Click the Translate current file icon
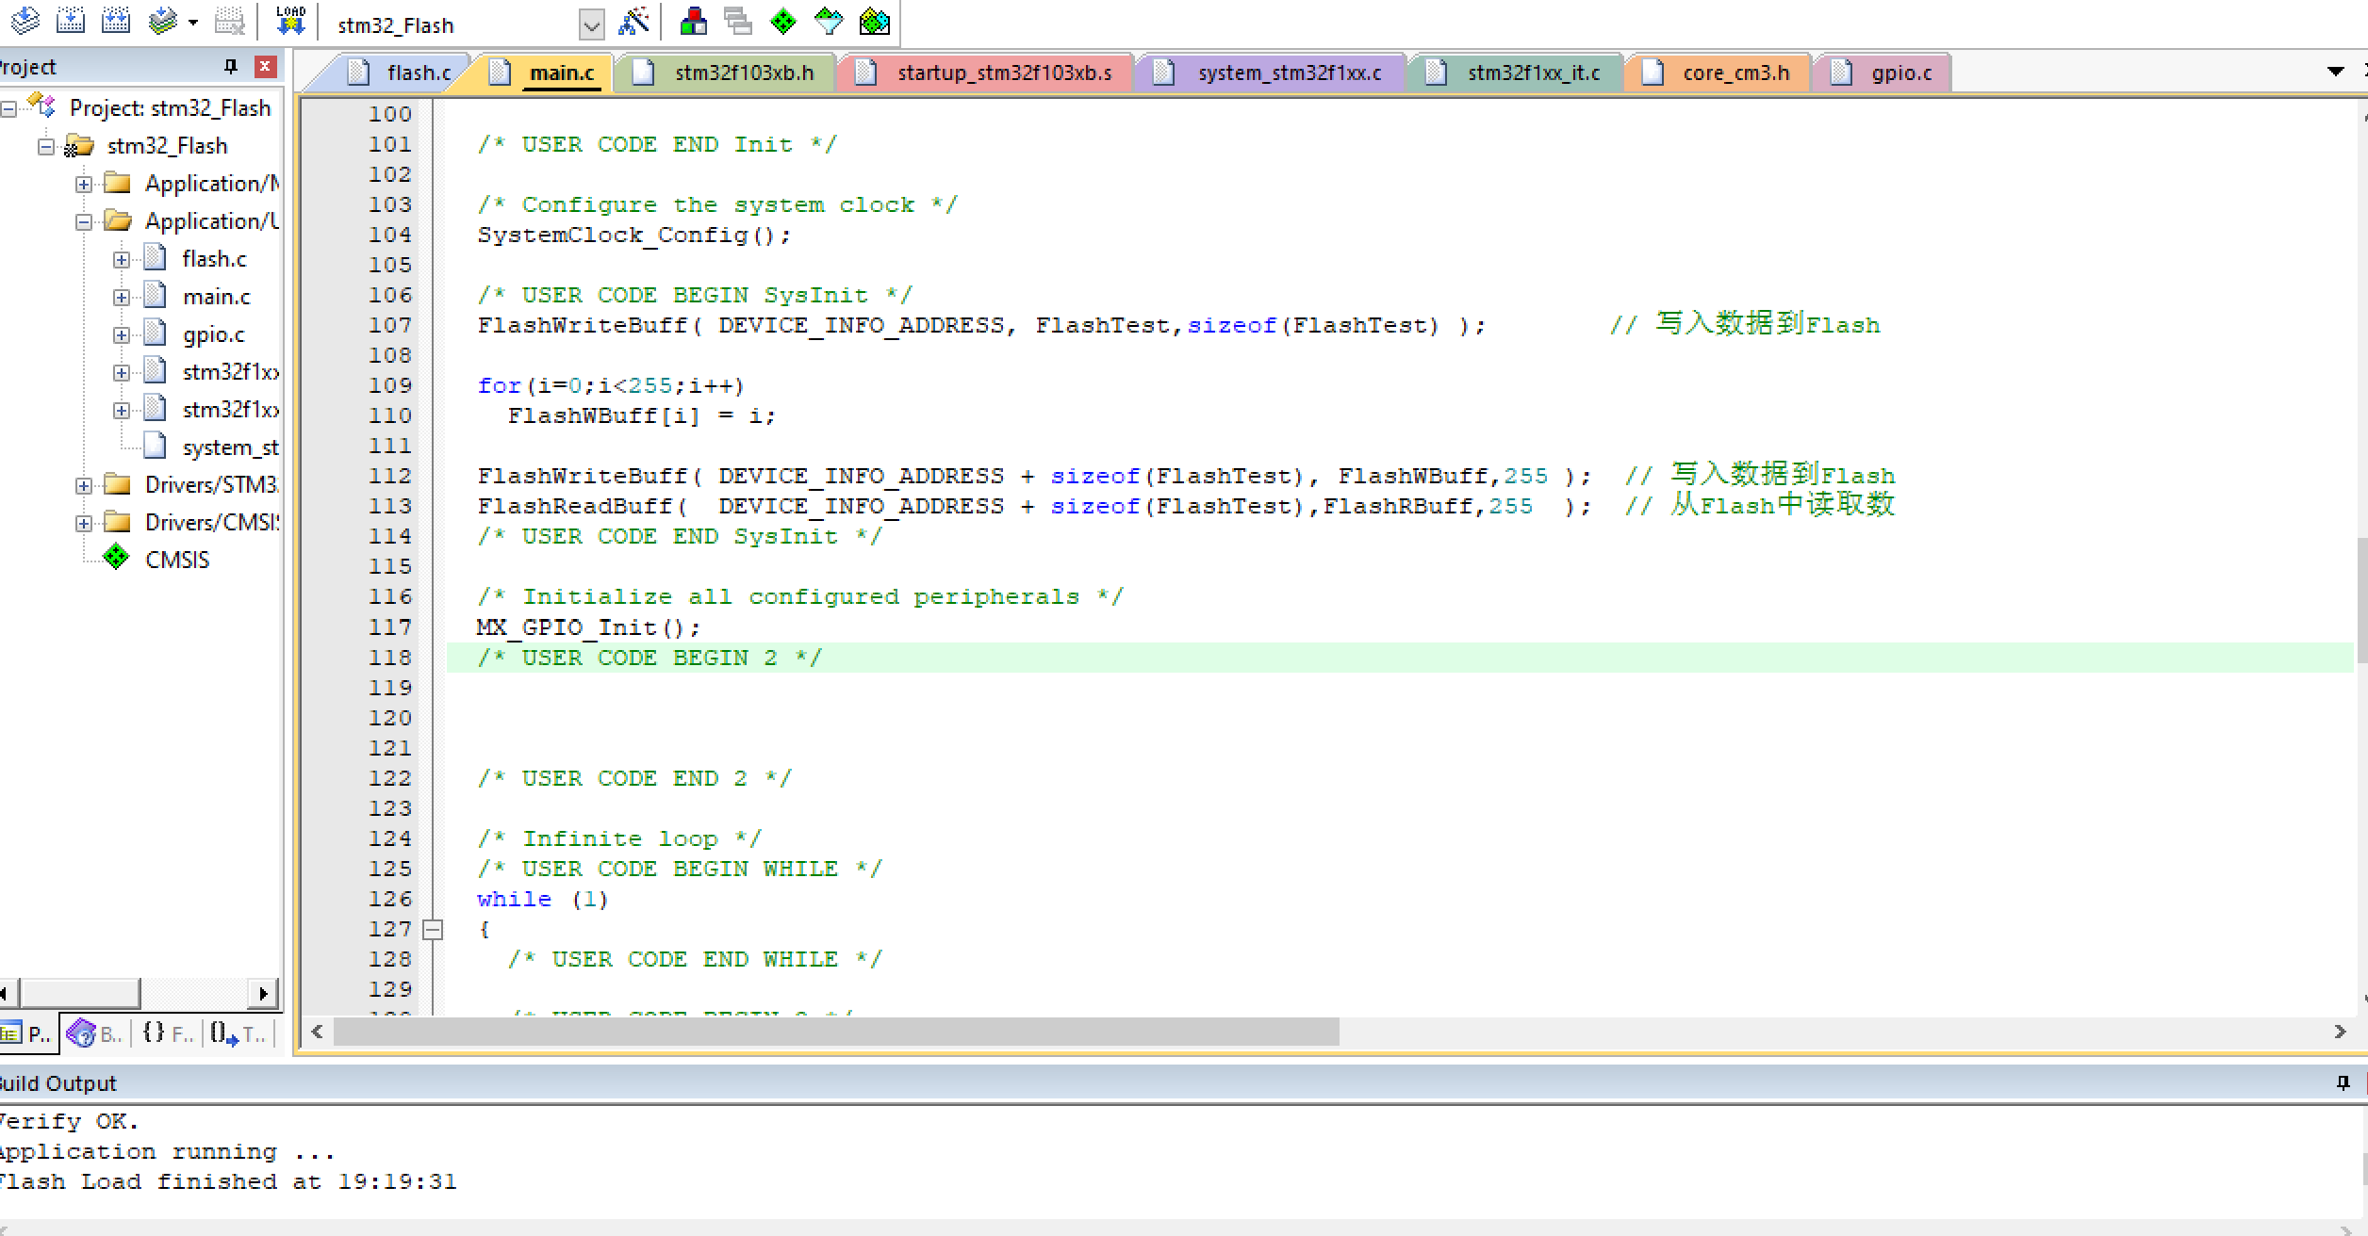 [x=25, y=21]
